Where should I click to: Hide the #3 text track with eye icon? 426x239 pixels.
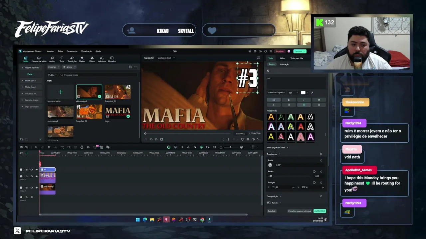click(37, 170)
